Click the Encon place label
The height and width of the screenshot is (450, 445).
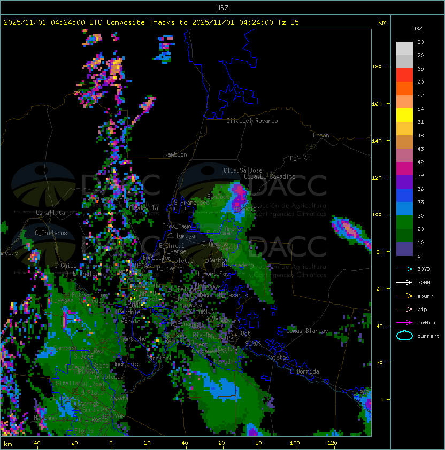pyautogui.click(x=321, y=135)
